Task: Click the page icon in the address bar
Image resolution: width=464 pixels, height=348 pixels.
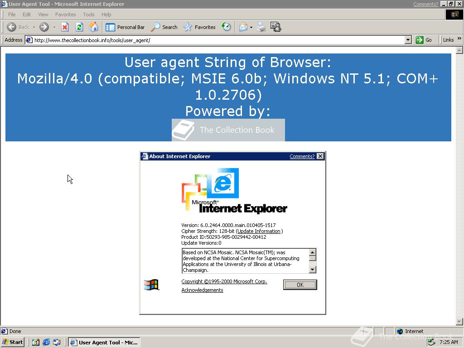Action: pyautogui.click(x=29, y=40)
